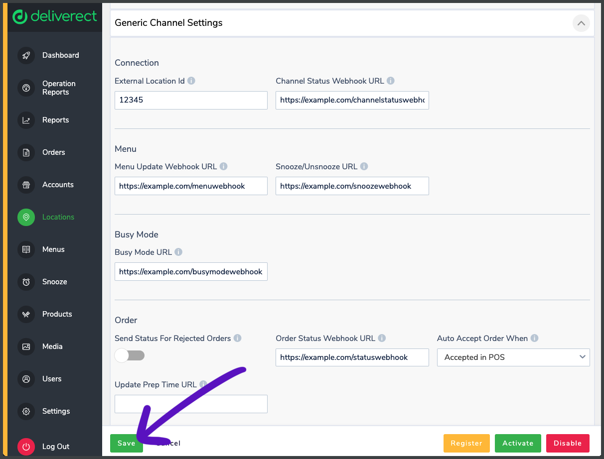This screenshot has height=459, width=604.
Task: Open Locations in the sidebar
Action: click(x=58, y=217)
